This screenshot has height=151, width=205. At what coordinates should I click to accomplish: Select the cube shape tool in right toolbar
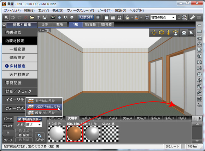[x=199, y=56]
